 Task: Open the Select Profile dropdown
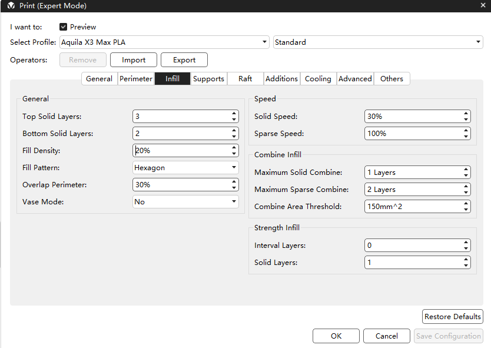coord(165,42)
